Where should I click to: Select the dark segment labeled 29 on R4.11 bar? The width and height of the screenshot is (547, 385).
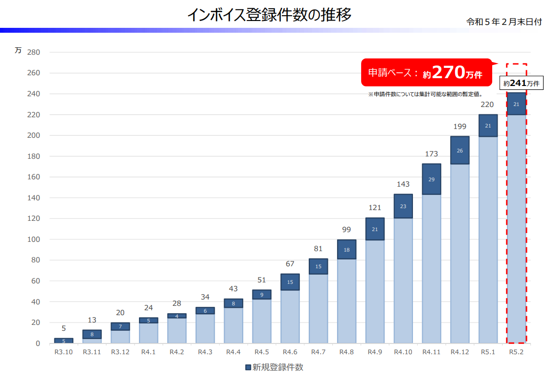[x=431, y=179]
